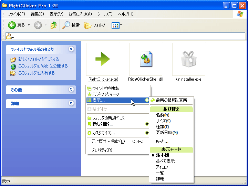Expand the 新しく開く... submenu arrow
248x186 pixels.
point(147,124)
